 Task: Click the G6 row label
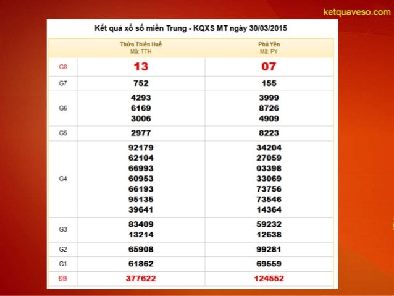point(63,108)
